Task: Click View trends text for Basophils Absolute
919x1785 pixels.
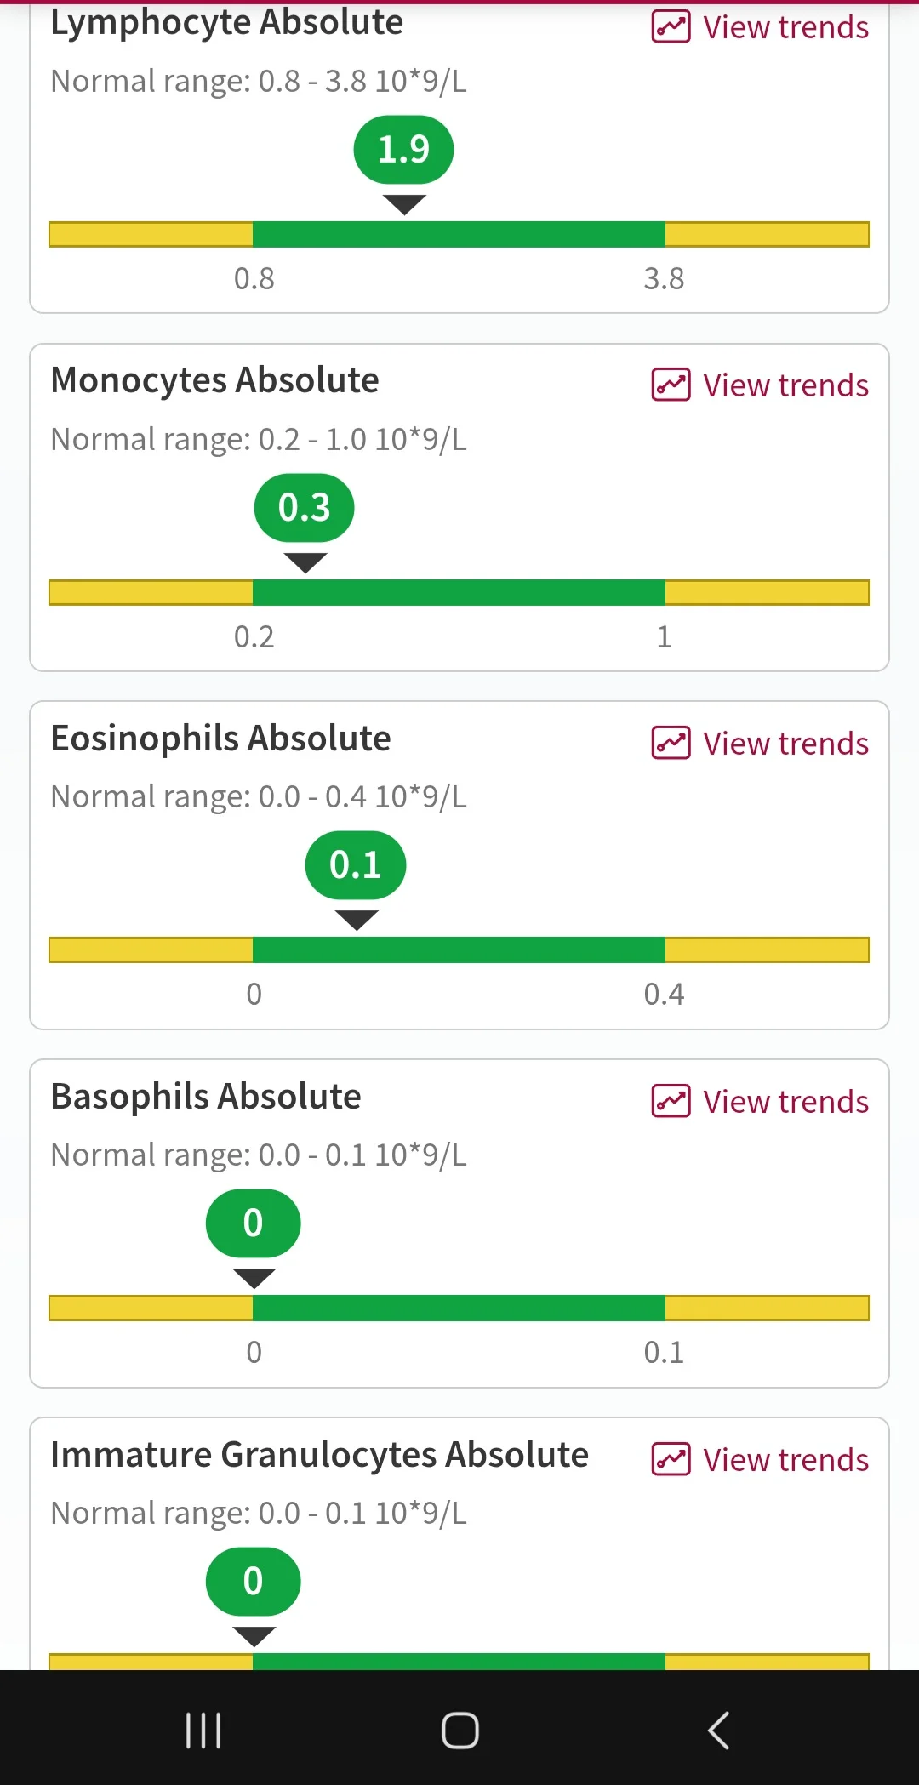Action: point(785,1102)
